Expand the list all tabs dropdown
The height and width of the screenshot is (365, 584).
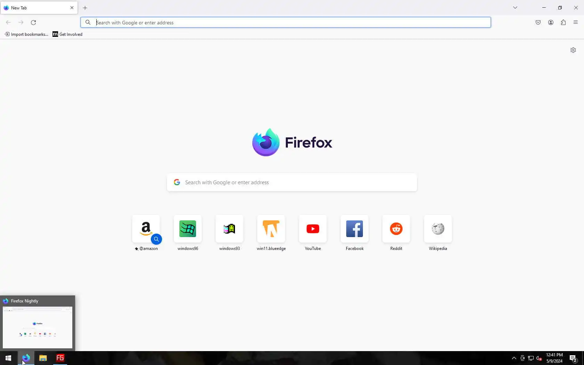click(515, 8)
